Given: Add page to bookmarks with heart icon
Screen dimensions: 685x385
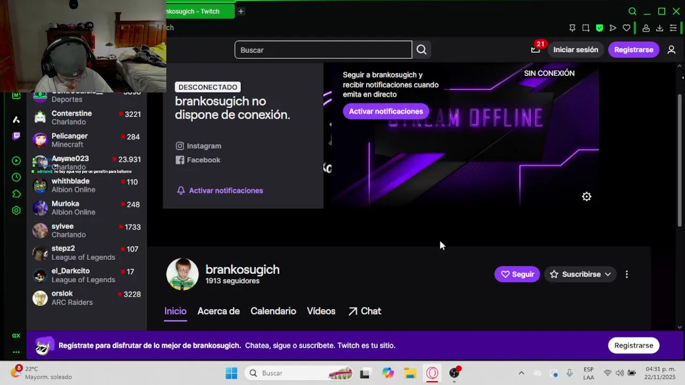Looking at the screenshot, I should pyautogui.click(x=627, y=28).
